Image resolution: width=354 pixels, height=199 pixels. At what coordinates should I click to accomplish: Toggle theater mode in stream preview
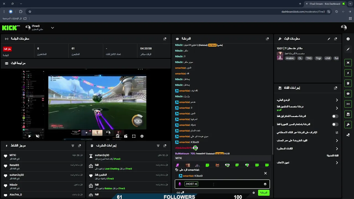pos(126,136)
